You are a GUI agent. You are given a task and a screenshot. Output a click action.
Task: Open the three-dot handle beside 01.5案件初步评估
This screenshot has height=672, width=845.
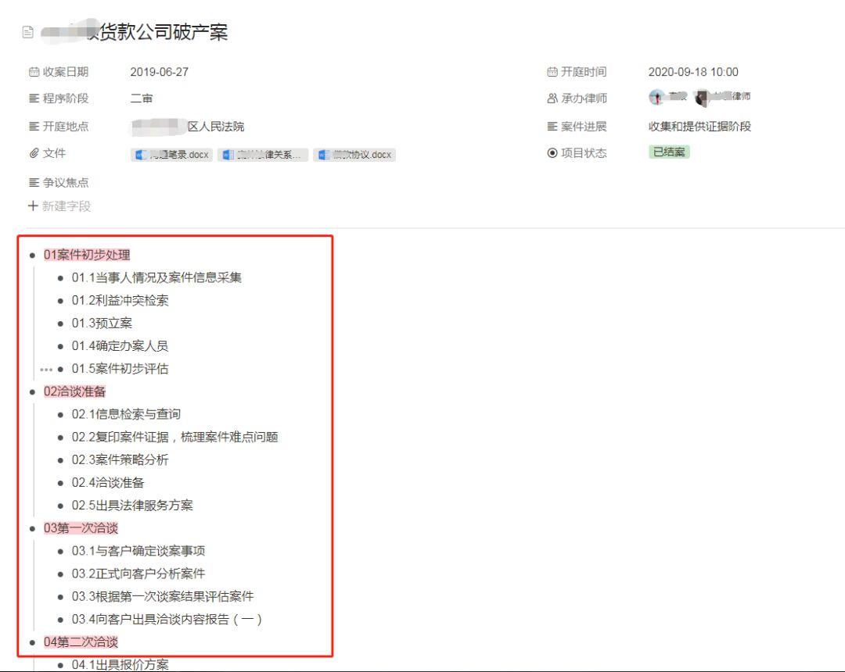(46, 369)
